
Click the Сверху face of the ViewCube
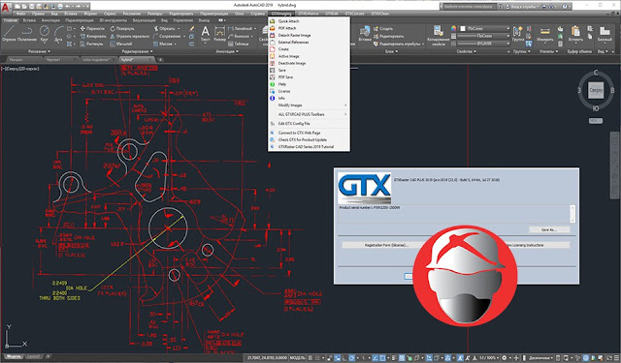pyautogui.click(x=596, y=90)
